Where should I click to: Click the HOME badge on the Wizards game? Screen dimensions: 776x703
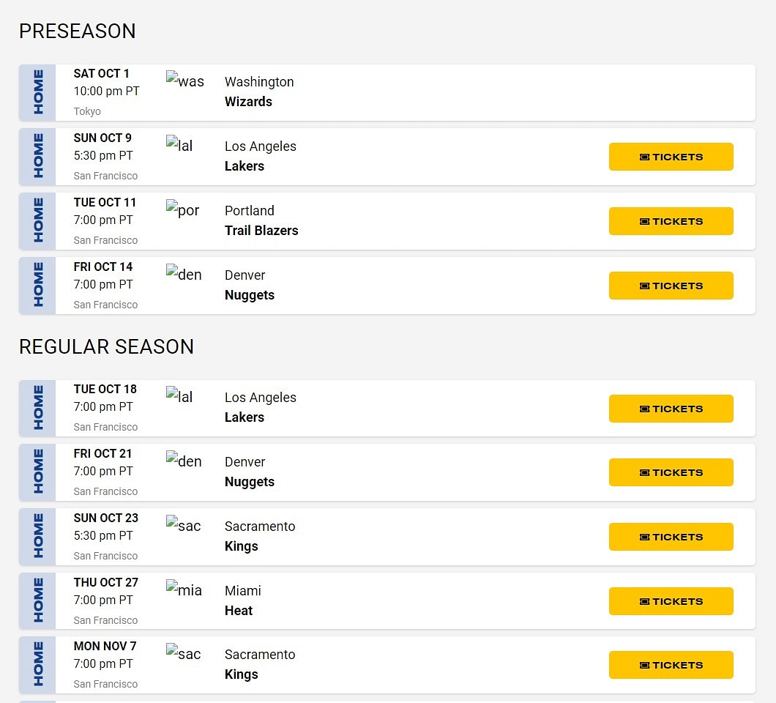coord(37,92)
